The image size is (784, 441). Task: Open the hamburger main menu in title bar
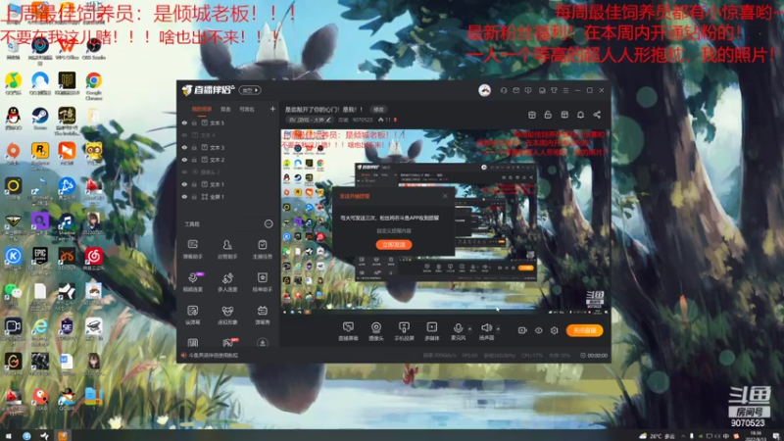click(x=566, y=90)
